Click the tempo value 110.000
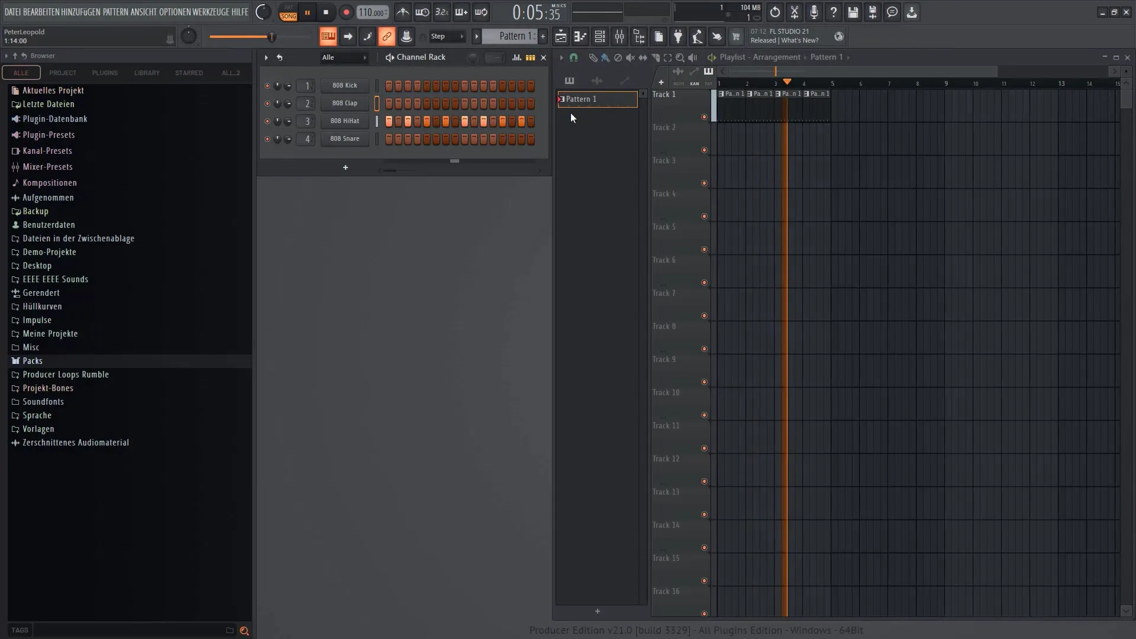 pos(373,12)
